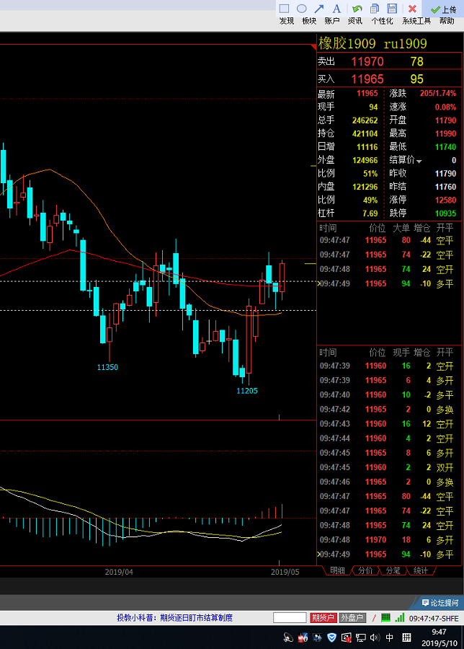Focus the status bar input box

coord(290,618)
